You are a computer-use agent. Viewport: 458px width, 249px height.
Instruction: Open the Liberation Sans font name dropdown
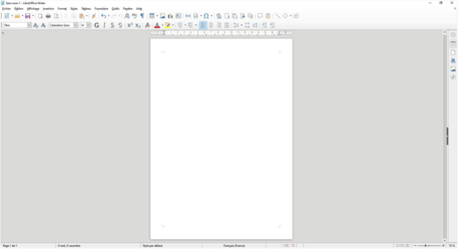[75, 25]
